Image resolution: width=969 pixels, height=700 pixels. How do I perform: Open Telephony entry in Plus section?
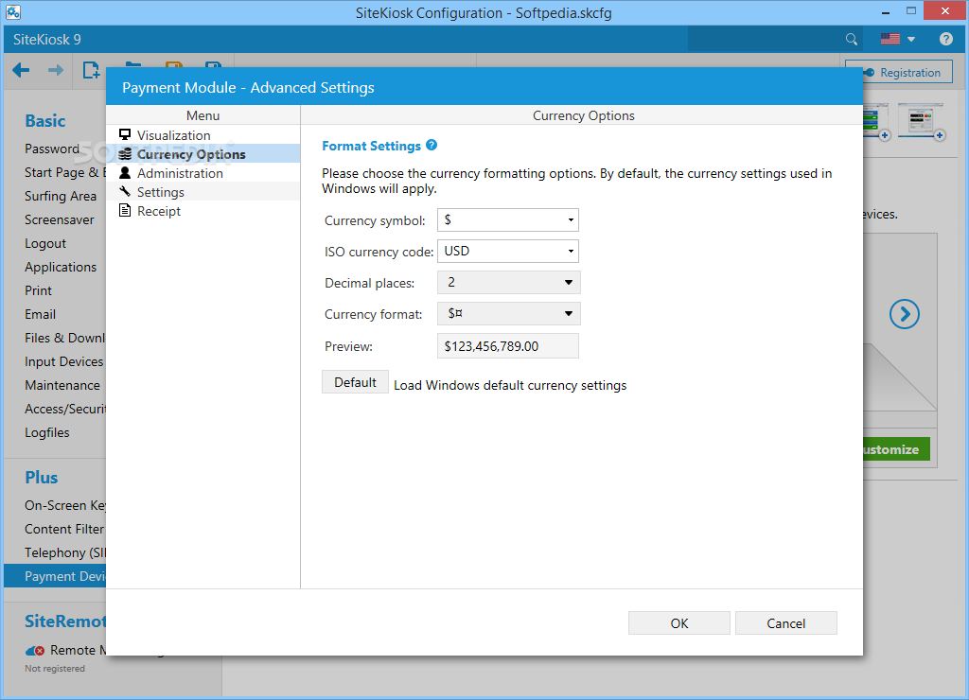tap(65, 553)
